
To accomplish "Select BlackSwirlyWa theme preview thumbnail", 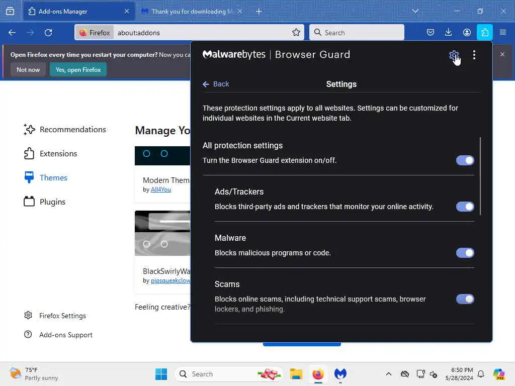I will coord(162,233).
